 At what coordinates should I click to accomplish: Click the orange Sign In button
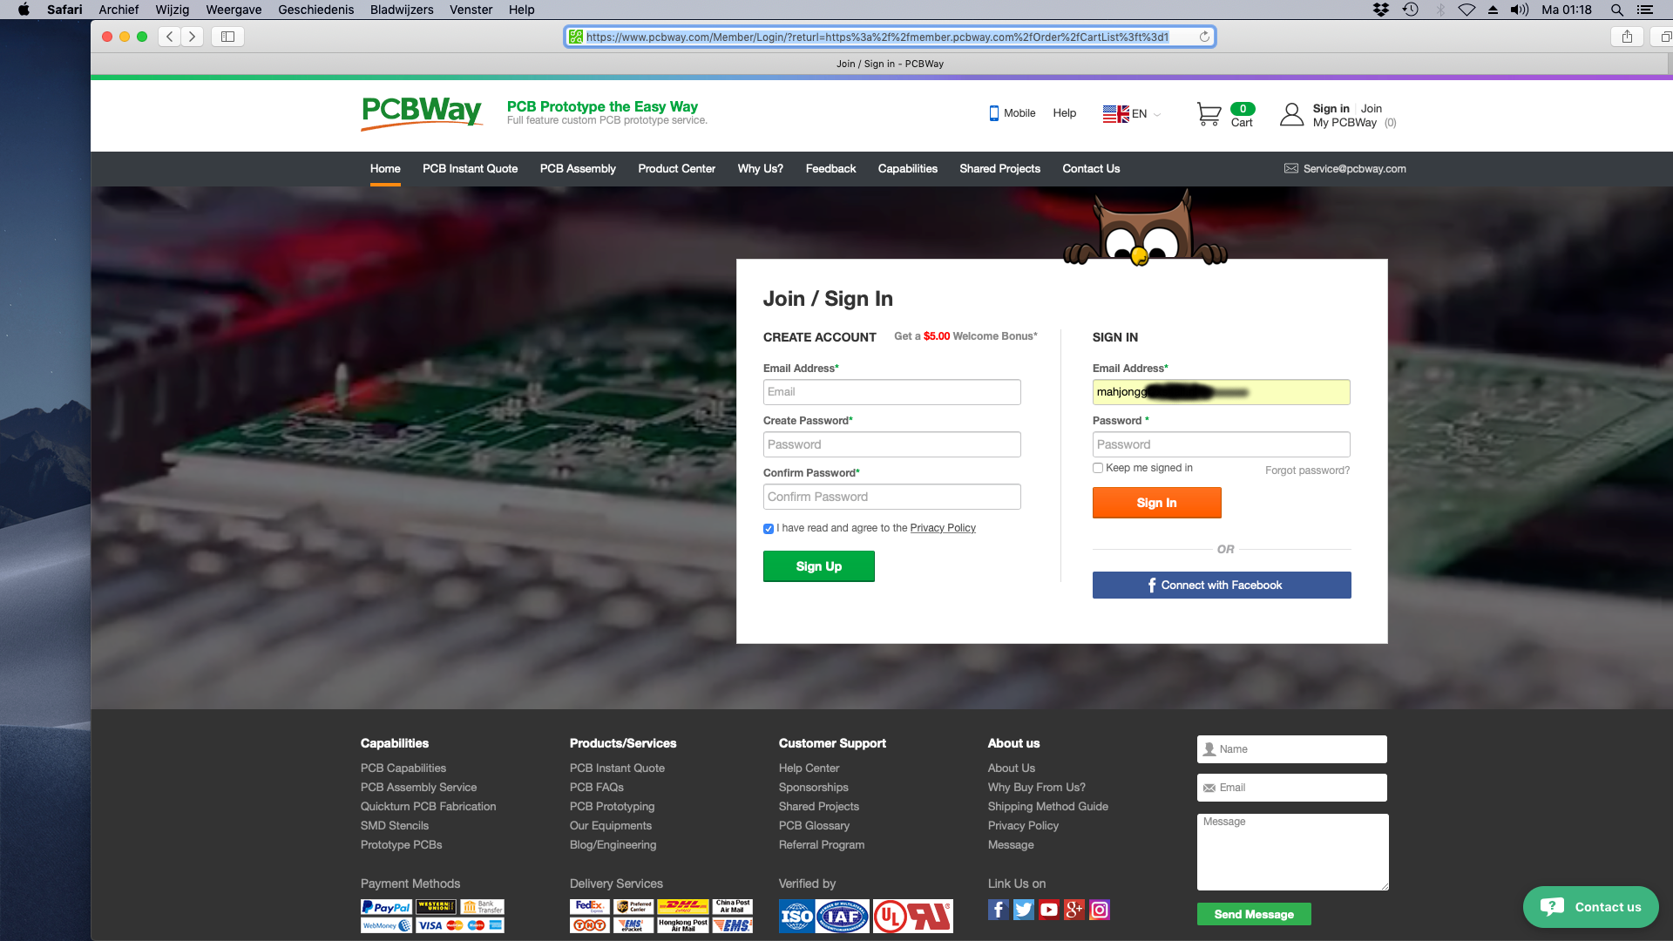click(1157, 503)
